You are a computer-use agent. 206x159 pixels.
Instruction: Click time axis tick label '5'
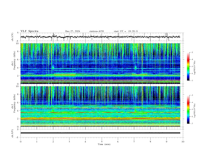pyautogui.click(x=102, y=142)
